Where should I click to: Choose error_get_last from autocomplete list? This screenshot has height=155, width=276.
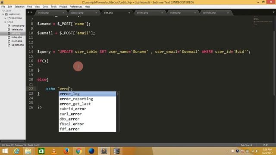click(x=87, y=104)
